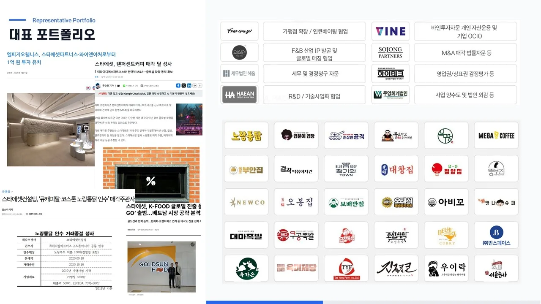
Task: Click the 영업권/상표권 감정평가 등 box
Action: click(x=465, y=73)
